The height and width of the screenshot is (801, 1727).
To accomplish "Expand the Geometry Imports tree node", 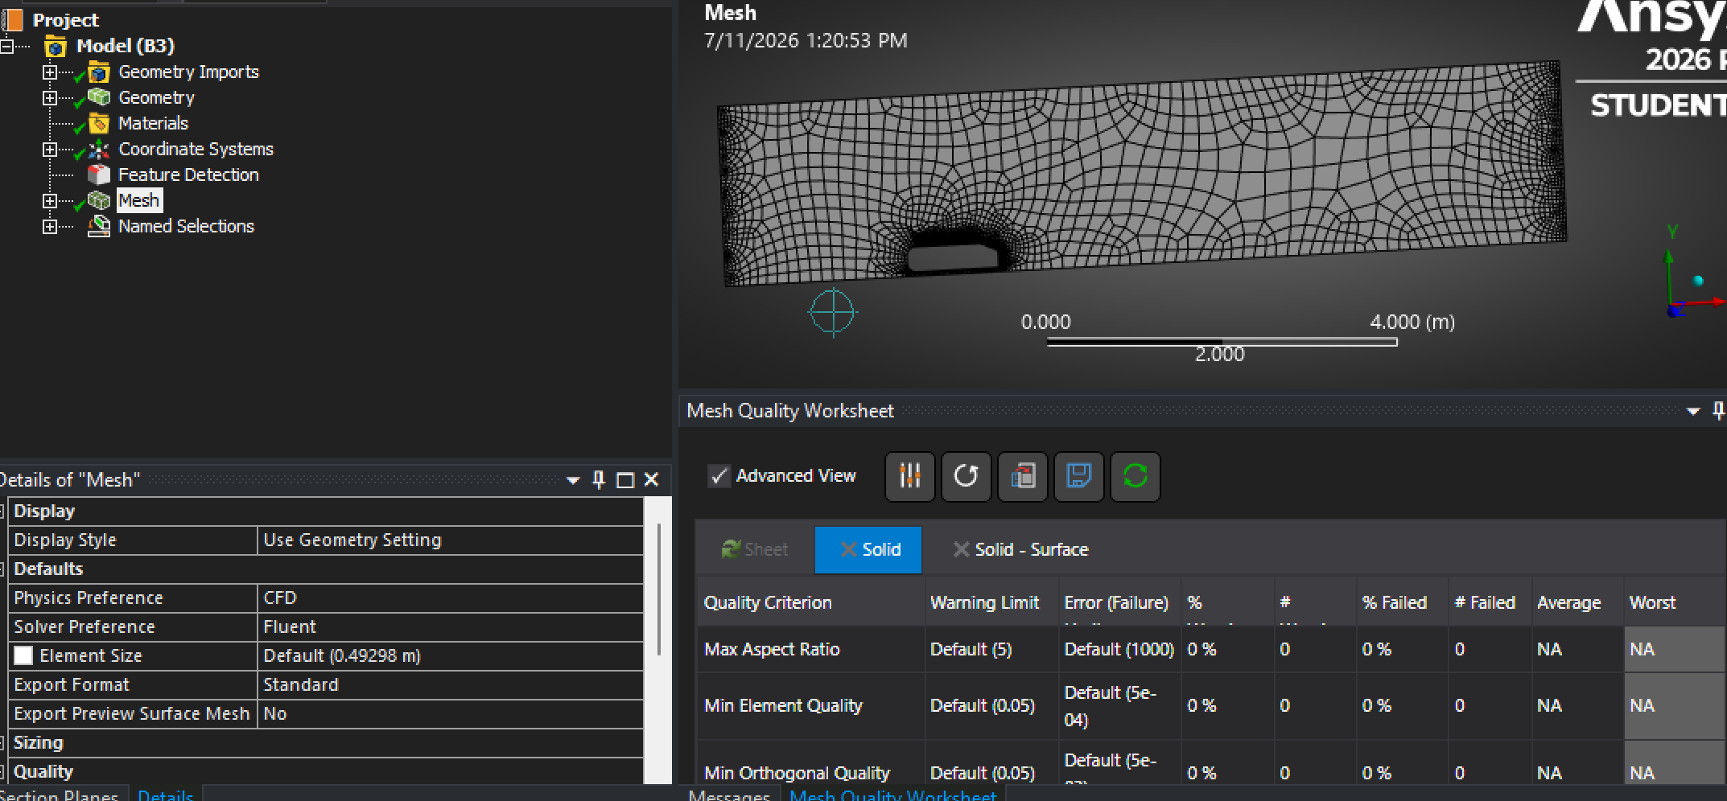I will point(50,72).
